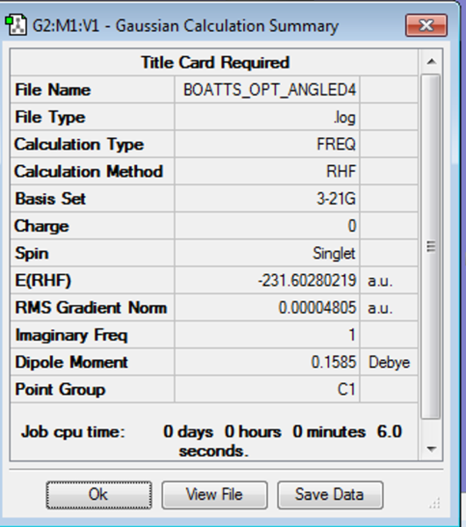
Task: Click the RHF calculation method value
Action: pos(341,172)
